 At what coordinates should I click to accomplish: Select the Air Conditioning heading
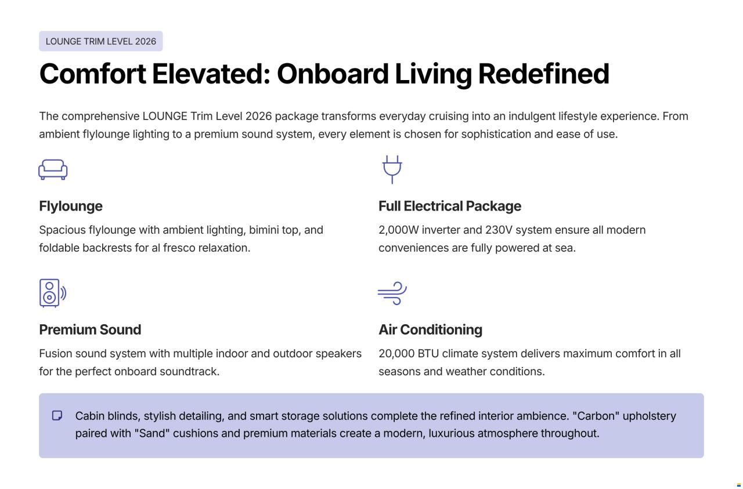tap(430, 329)
